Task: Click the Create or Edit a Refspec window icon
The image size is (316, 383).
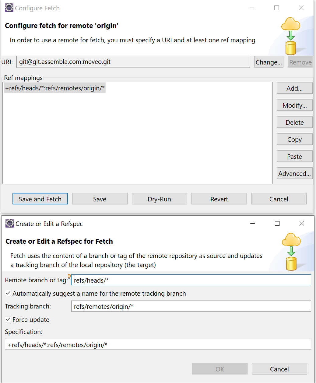Action: pyautogui.click(x=9, y=223)
